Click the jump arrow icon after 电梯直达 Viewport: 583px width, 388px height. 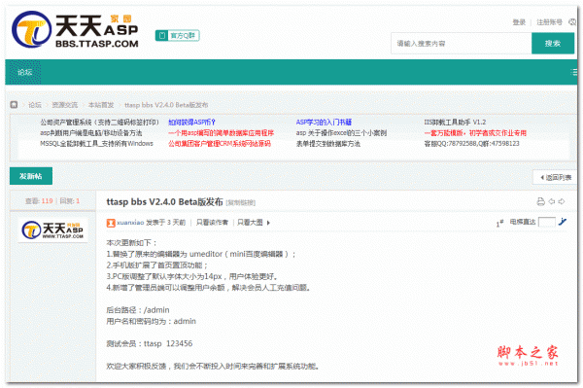[x=563, y=222]
